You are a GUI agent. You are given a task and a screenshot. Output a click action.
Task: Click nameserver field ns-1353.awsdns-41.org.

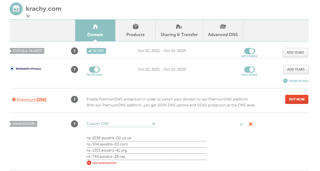[146, 151]
